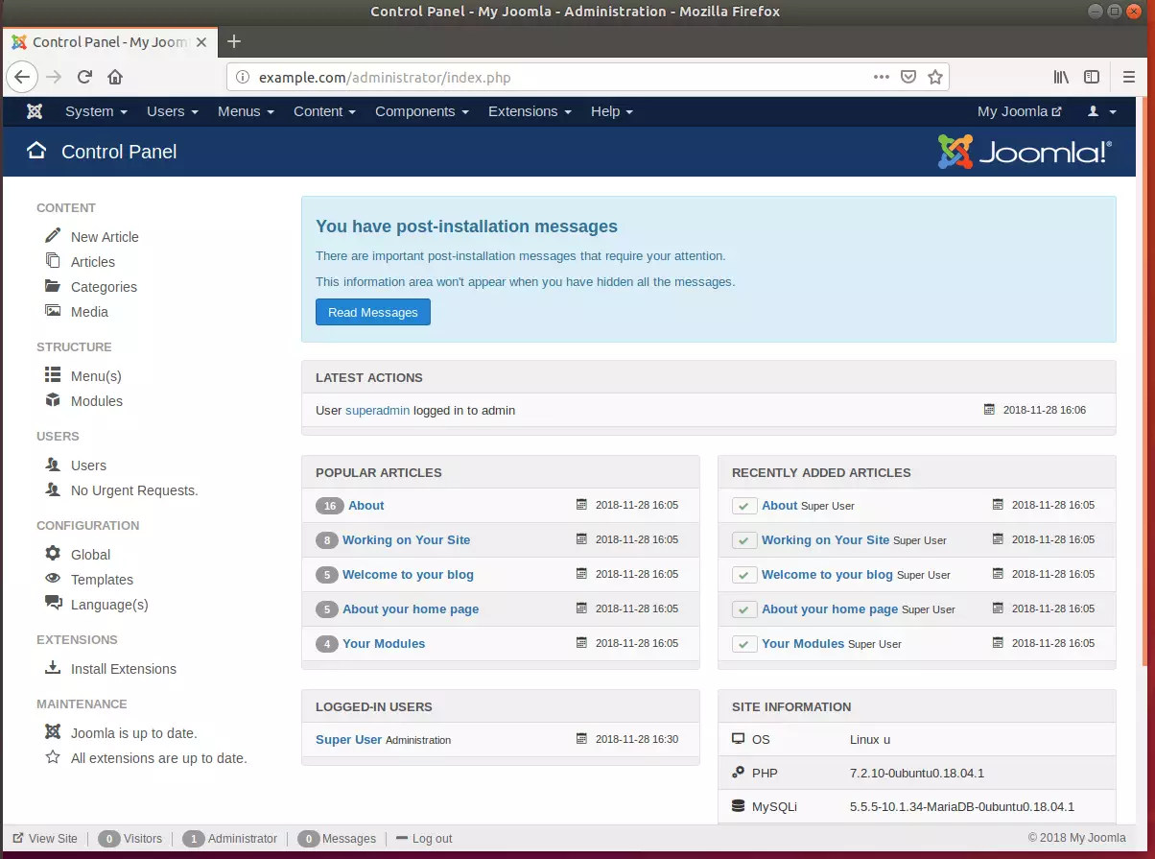The width and height of the screenshot is (1155, 859).
Task: Open Install Extensions in sidebar
Action: click(124, 668)
